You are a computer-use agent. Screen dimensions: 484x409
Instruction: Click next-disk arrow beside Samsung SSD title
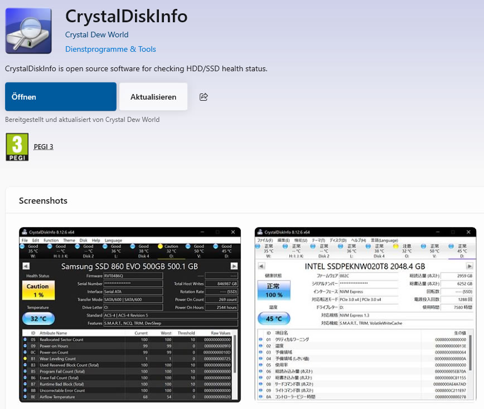[234, 266]
